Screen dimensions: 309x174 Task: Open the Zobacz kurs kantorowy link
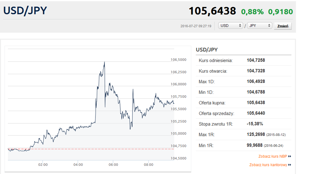268,165
